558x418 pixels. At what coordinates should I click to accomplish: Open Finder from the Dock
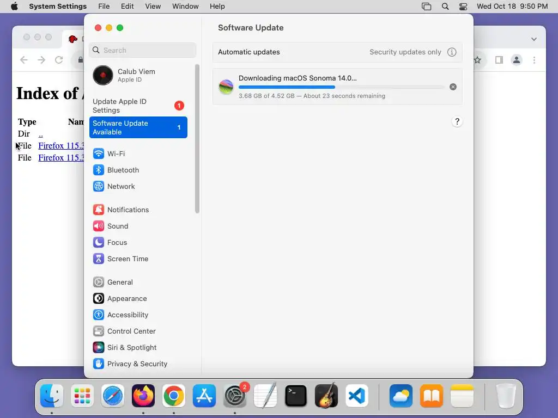coord(52,396)
